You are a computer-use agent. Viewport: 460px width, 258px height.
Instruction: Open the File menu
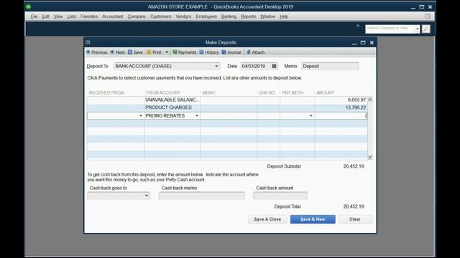pos(34,16)
